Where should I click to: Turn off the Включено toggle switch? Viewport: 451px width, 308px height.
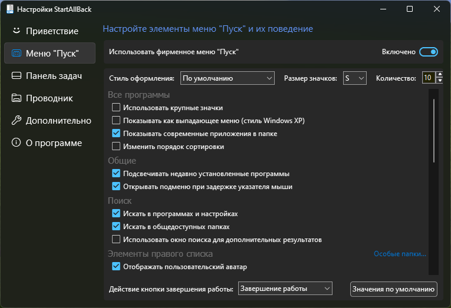point(429,52)
